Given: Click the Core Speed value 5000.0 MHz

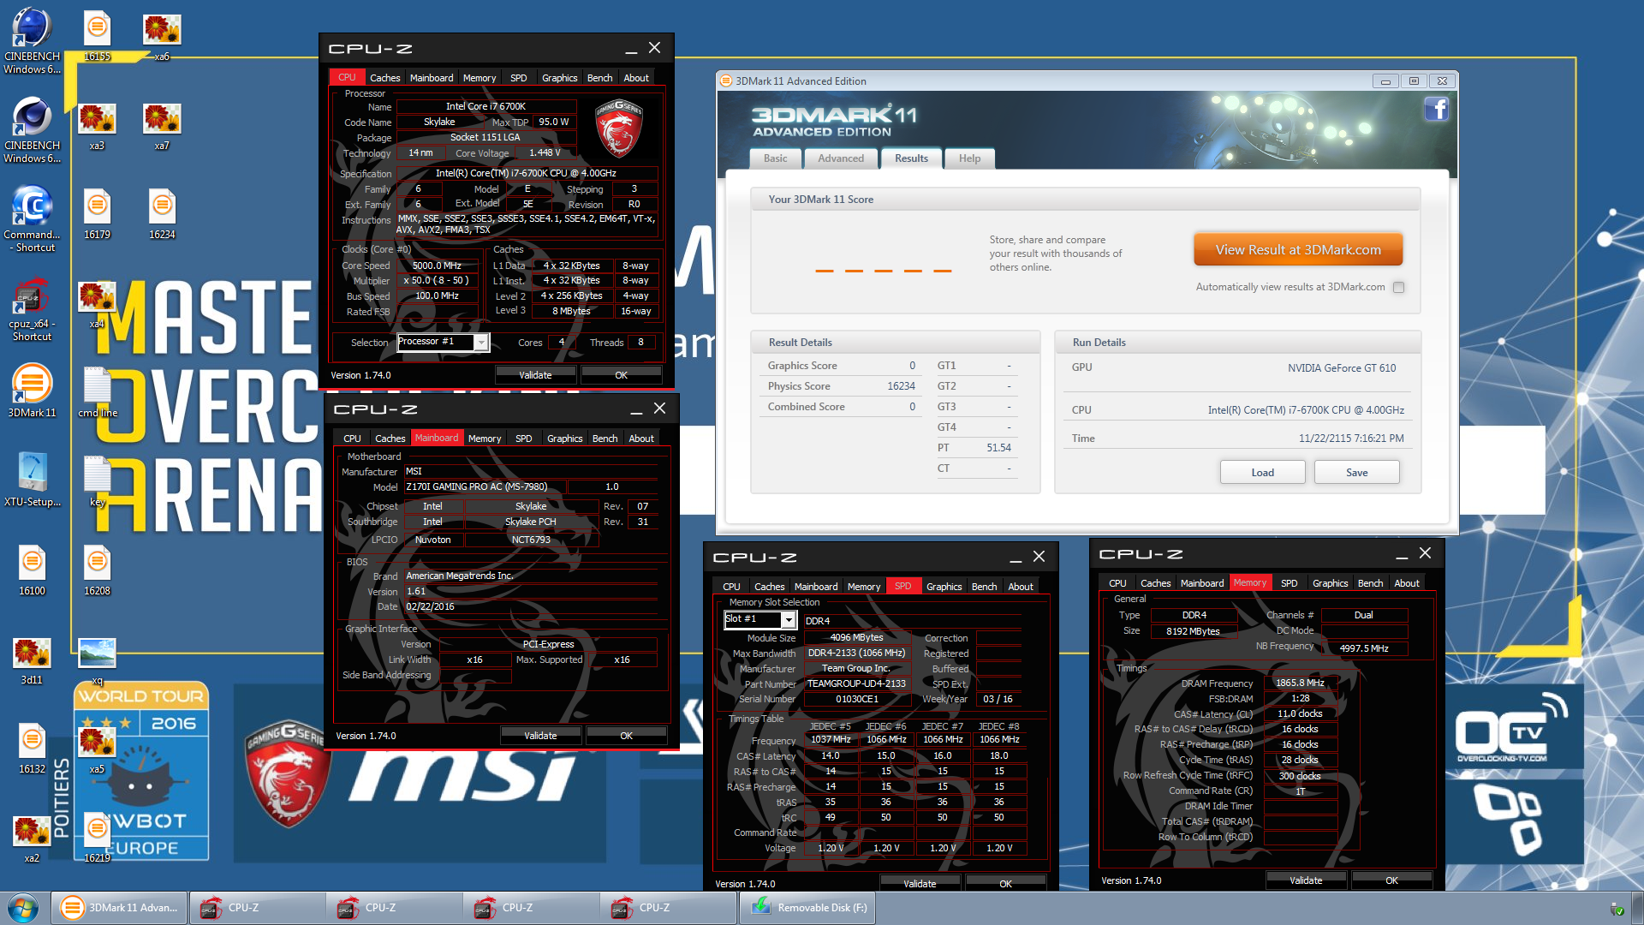Looking at the screenshot, I should coord(437,266).
